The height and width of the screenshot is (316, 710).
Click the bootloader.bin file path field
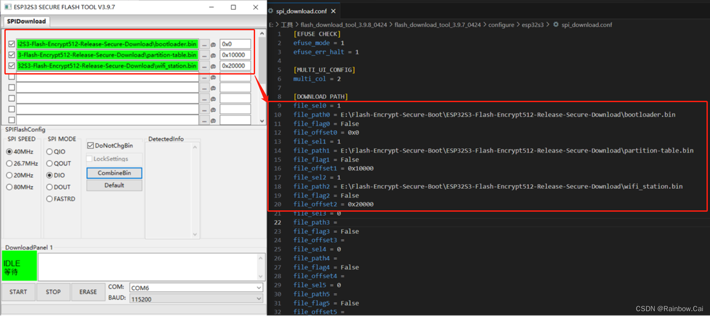tap(107, 44)
